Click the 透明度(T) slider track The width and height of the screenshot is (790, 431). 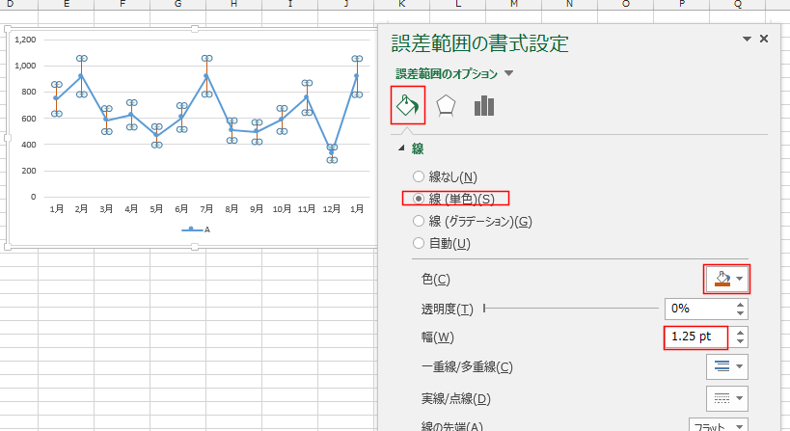click(571, 309)
